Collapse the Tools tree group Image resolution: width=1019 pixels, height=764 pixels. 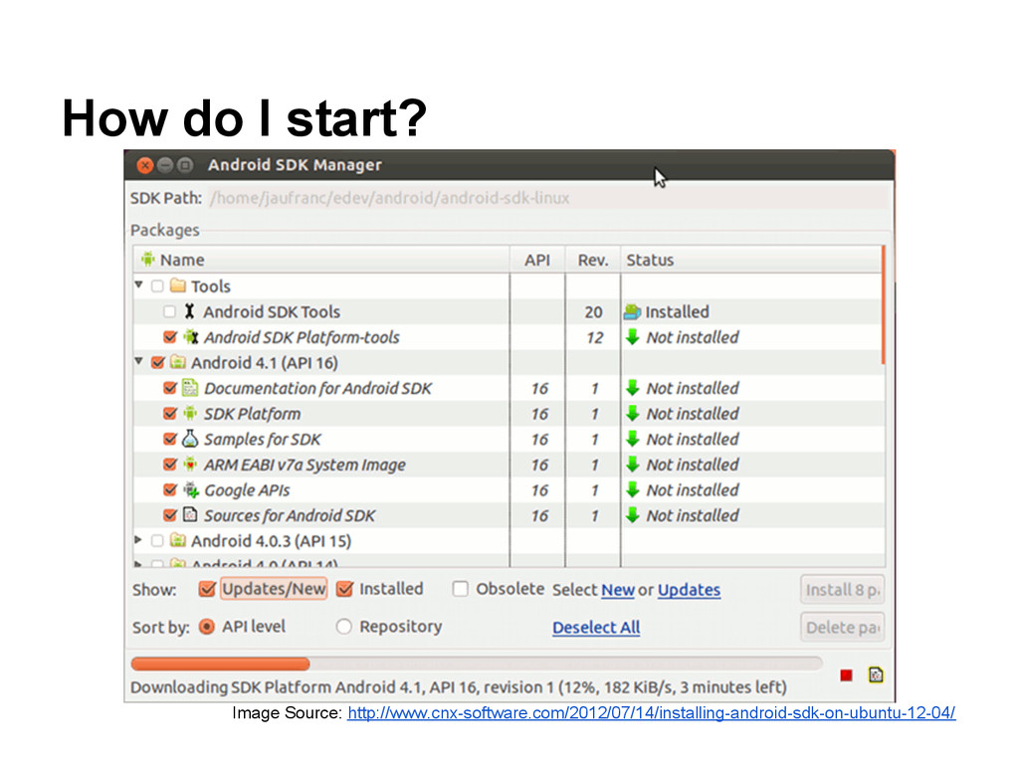(x=138, y=286)
